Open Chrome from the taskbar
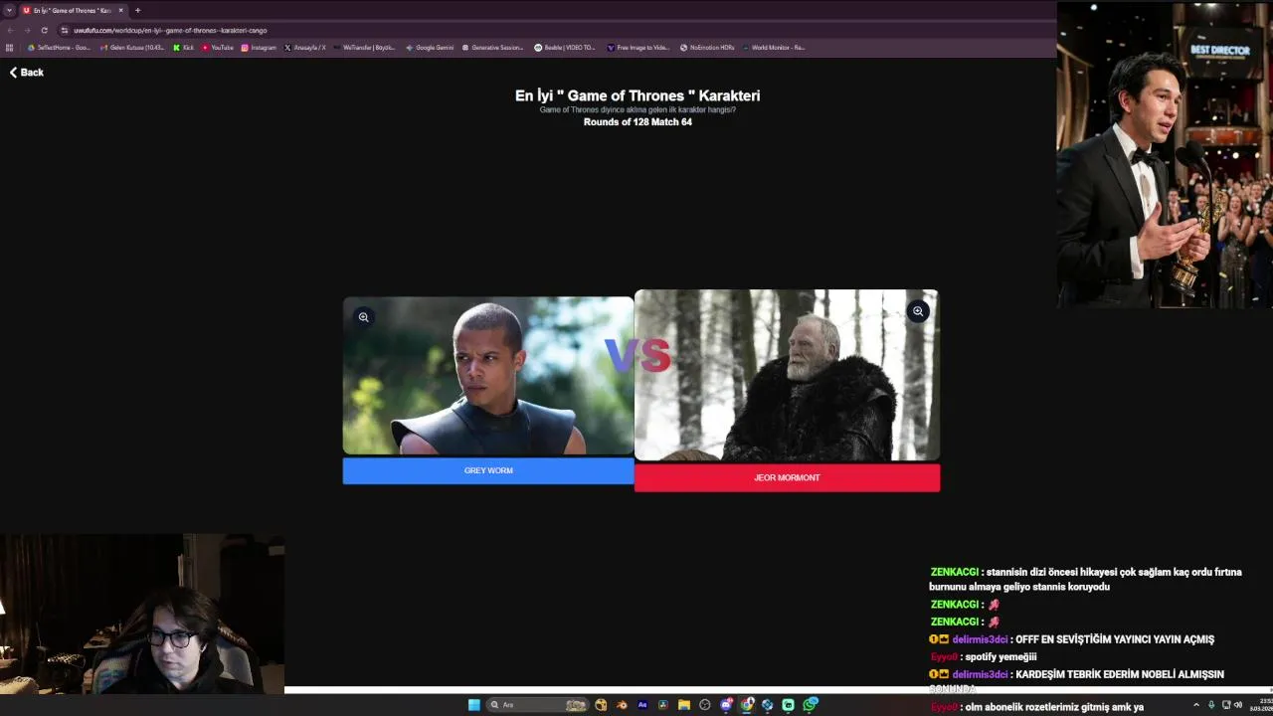 tap(747, 705)
